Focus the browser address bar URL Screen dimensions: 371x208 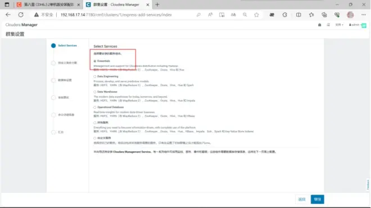point(116,15)
